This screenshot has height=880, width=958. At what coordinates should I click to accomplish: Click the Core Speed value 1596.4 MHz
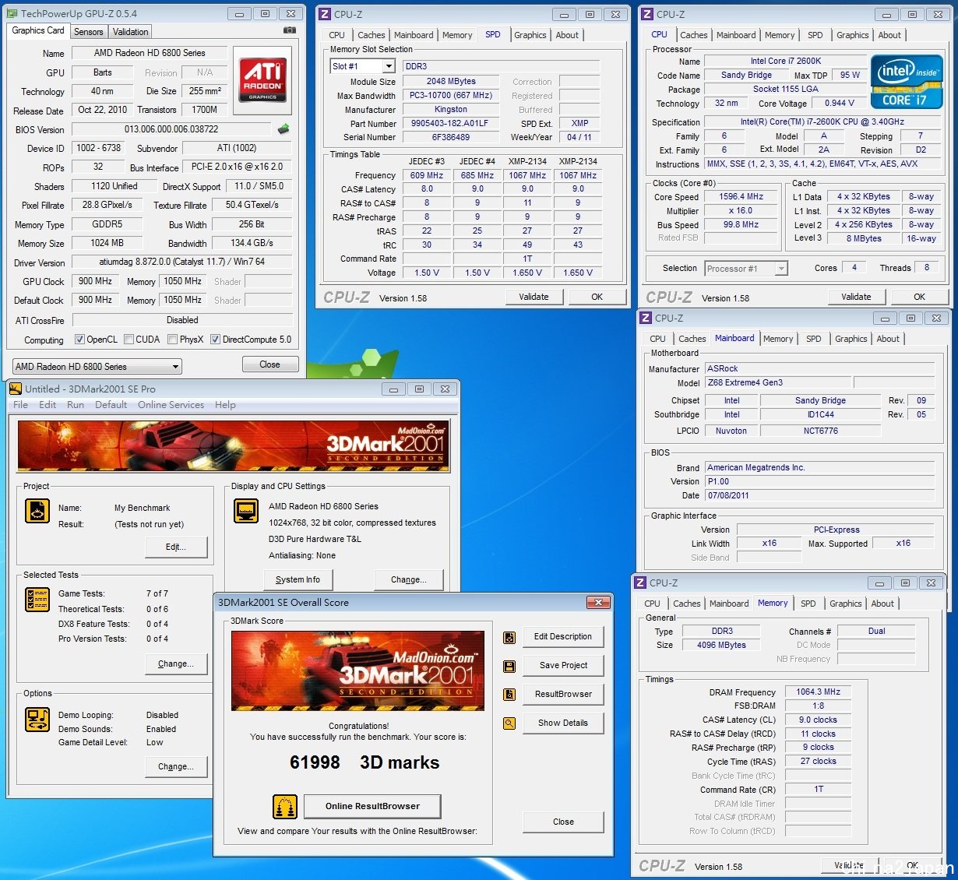pos(741,197)
